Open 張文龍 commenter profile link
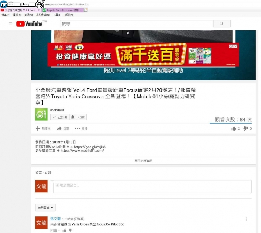This screenshot has width=261, height=233. tap(55, 219)
